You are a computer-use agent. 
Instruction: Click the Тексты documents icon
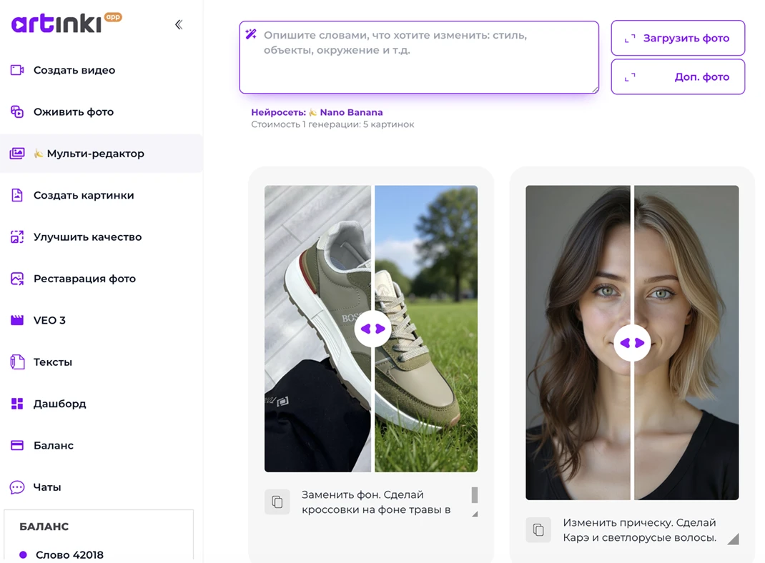[17, 362]
